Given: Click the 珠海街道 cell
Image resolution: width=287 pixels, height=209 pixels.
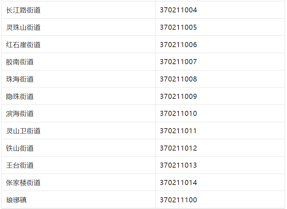Looking at the screenshot, I should [20, 79].
